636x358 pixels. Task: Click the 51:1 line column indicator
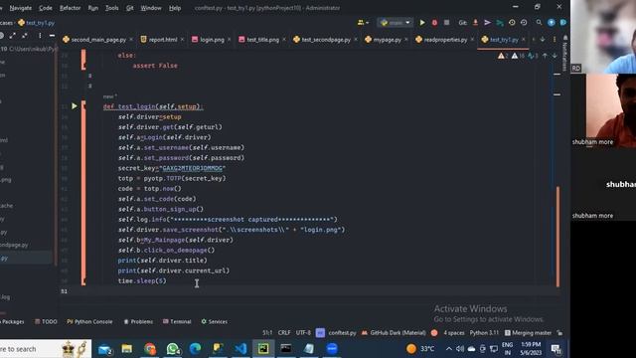coord(267,333)
